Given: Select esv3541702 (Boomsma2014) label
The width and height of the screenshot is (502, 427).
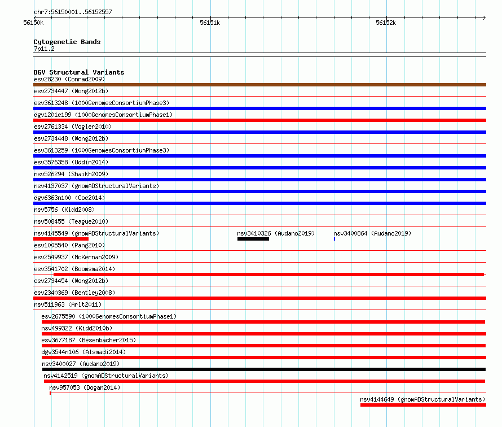Looking at the screenshot, I should coord(74,269).
